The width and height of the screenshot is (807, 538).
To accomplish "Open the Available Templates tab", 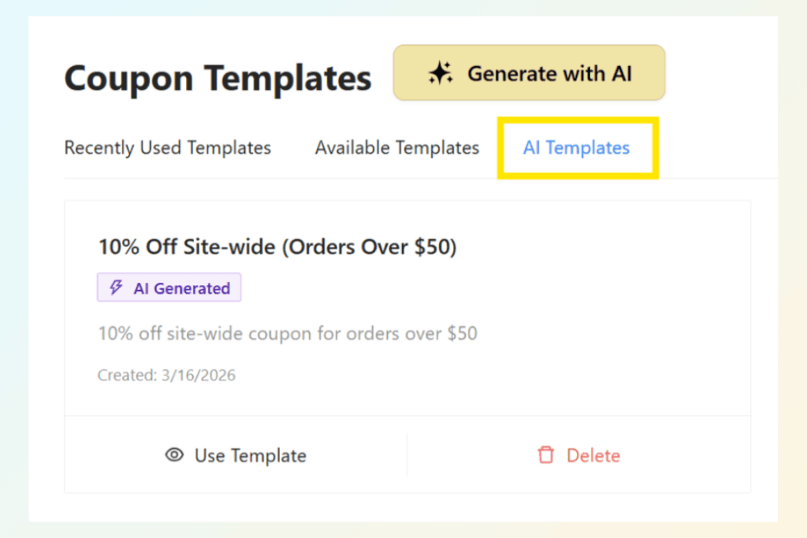I will tap(396, 147).
